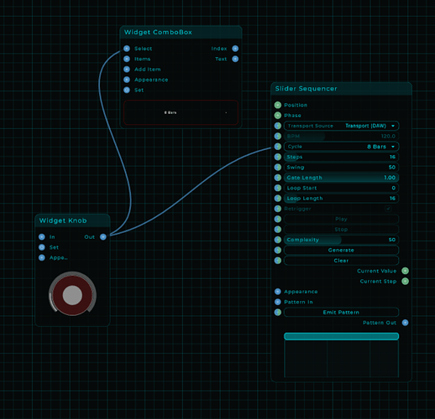
Task: Click the port beside Loop Start
Action: pyautogui.click(x=278, y=188)
